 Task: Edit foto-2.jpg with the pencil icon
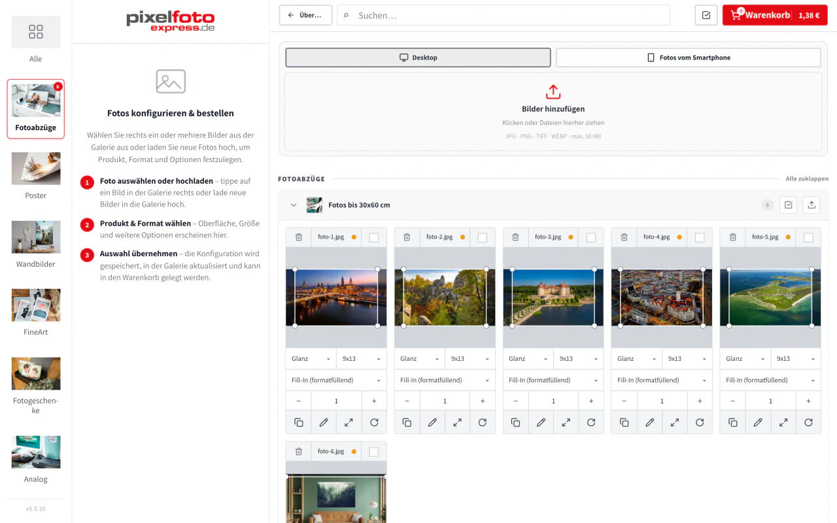[432, 422]
